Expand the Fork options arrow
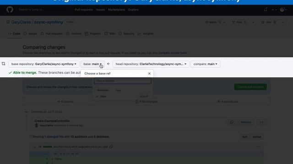The width and height of the screenshot is (293, 164). point(253,22)
